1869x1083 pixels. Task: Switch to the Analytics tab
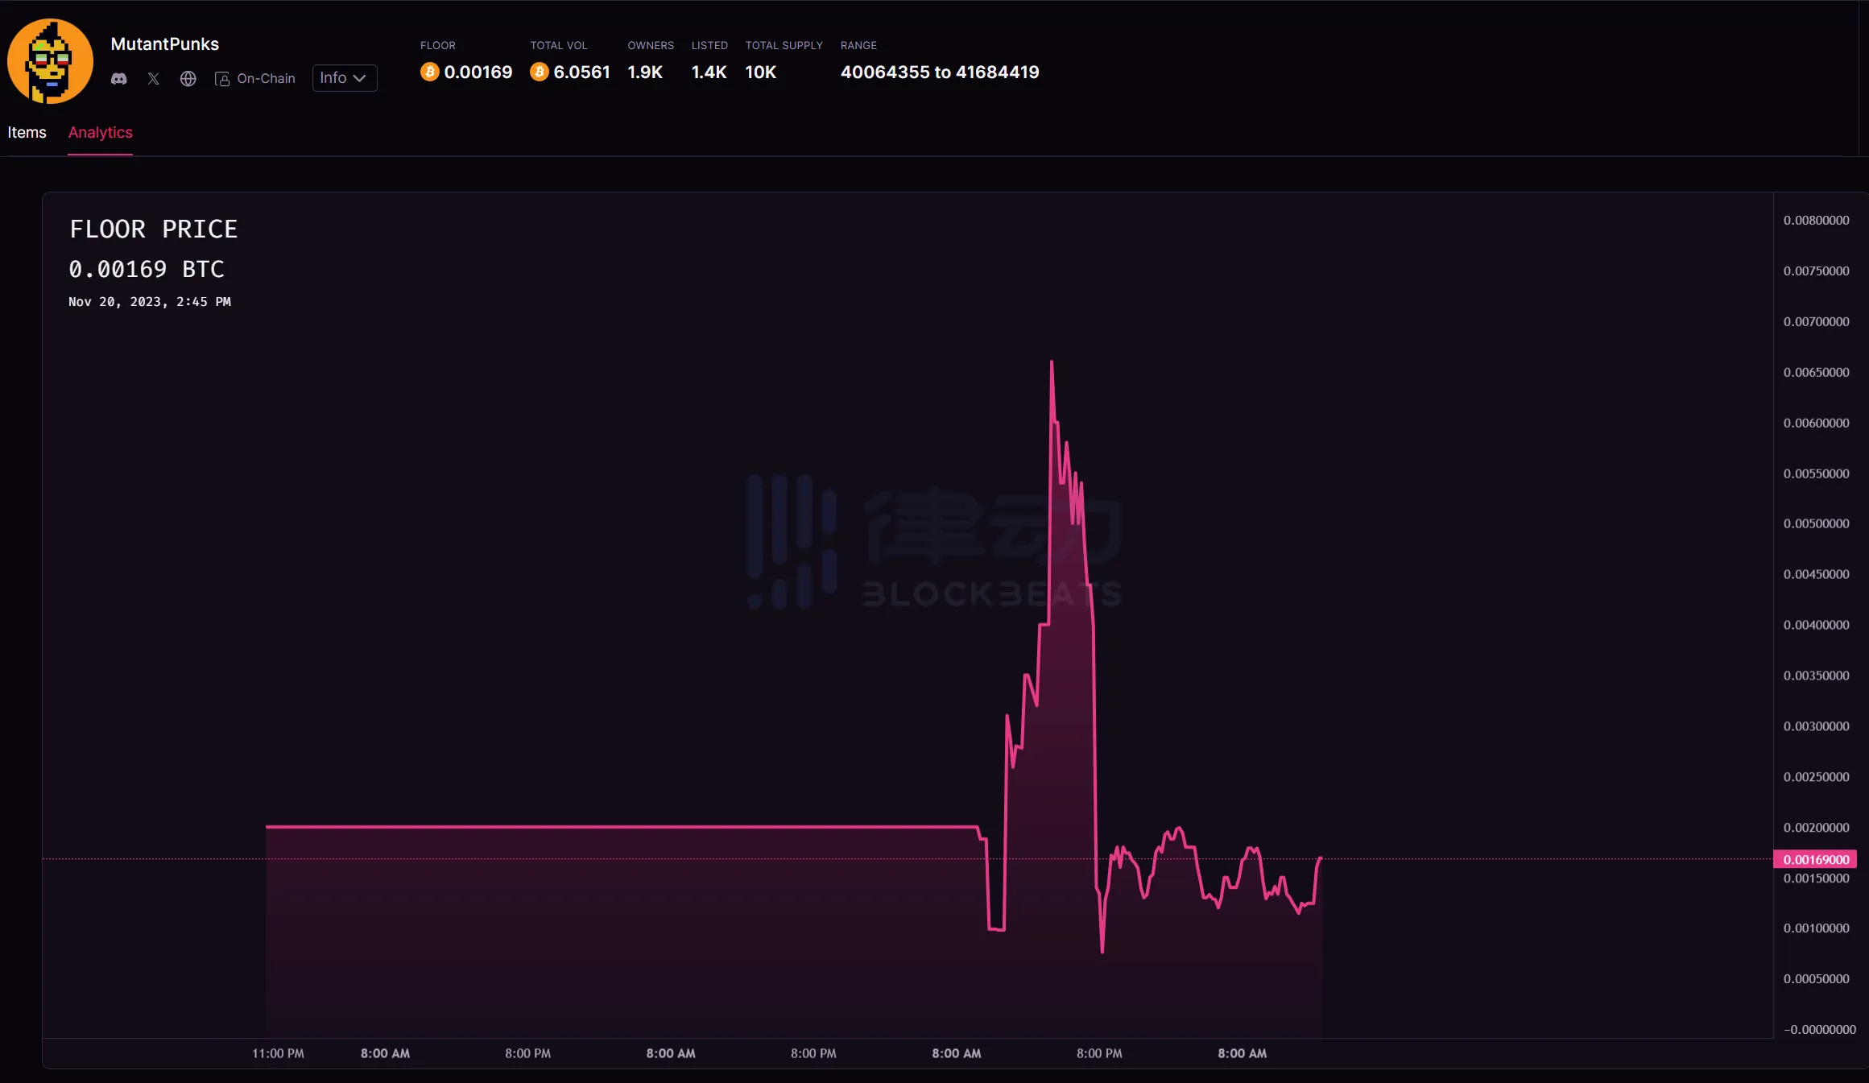click(99, 131)
